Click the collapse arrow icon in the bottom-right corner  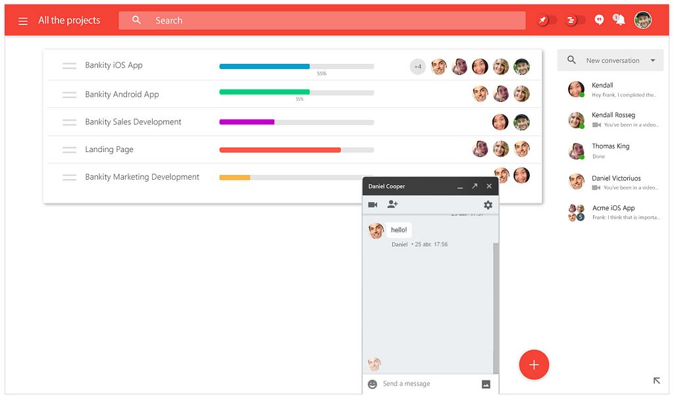pyautogui.click(x=656, y=381)
